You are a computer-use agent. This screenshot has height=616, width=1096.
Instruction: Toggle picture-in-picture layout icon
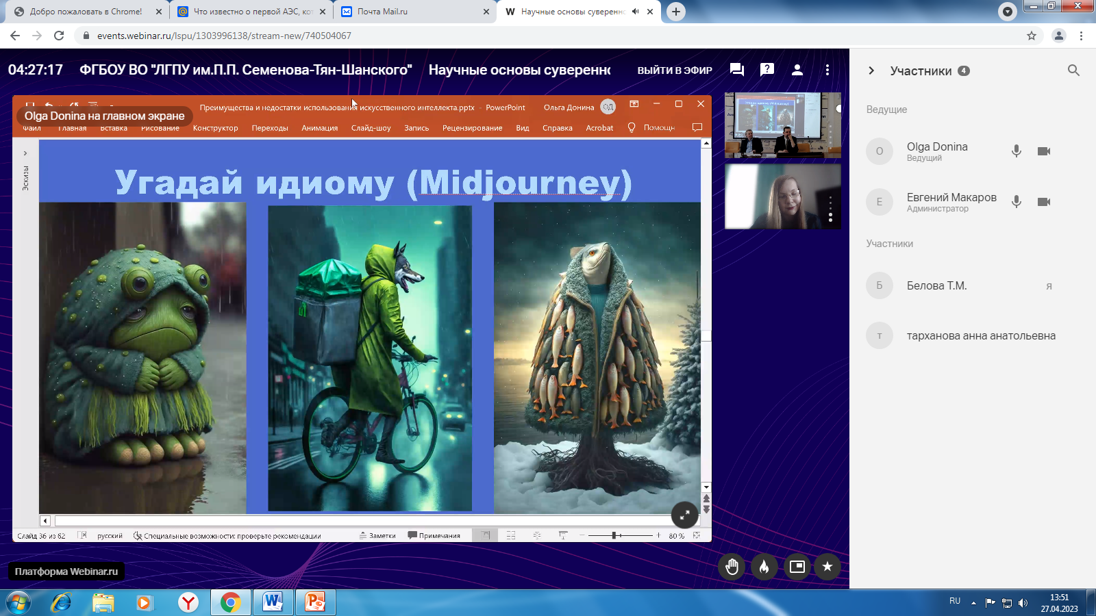tap(797, 567)
